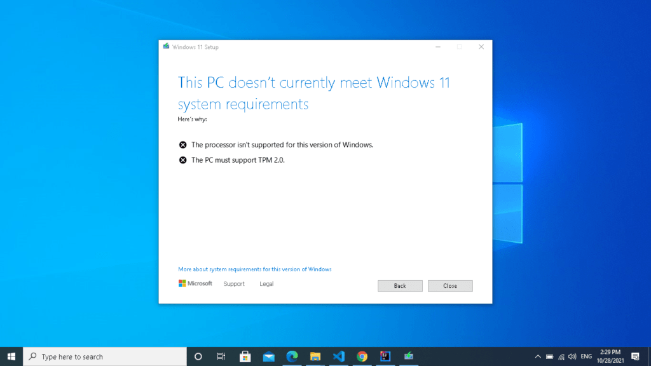Select the Cortana search circle on the taskbar
Viewport: 651px width, 366px height.
click(x=198, y=356)
